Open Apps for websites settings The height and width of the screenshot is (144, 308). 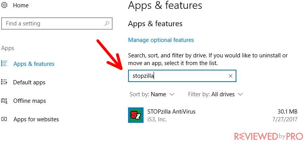pyautogui.click(x=36, y=119)
